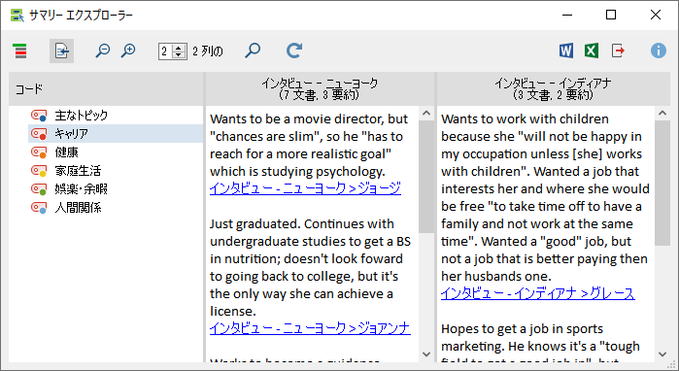Viewport: 679px width, 371px height.
Task: Click the インタビュー - ニューヨーク column header
Action: tap(320, 89)
